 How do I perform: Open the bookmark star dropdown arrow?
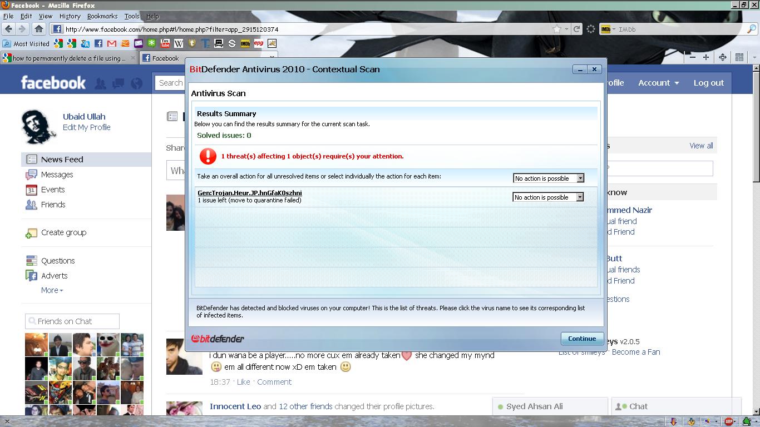[x=566, y=29]
